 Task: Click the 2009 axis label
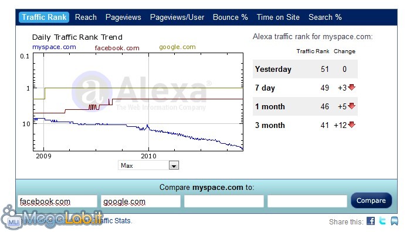point(43,156)
